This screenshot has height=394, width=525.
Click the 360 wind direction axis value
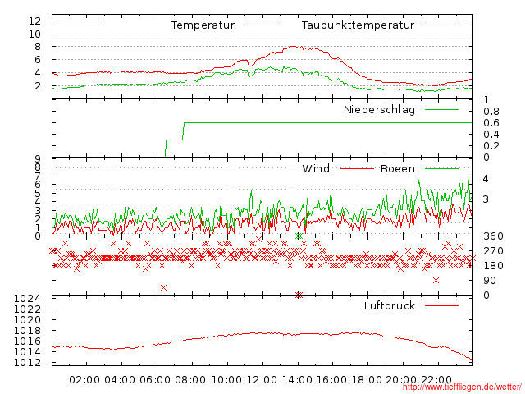[x=493, y=236]
